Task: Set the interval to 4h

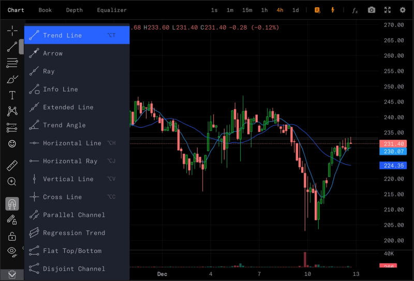Action: point(280,10)
